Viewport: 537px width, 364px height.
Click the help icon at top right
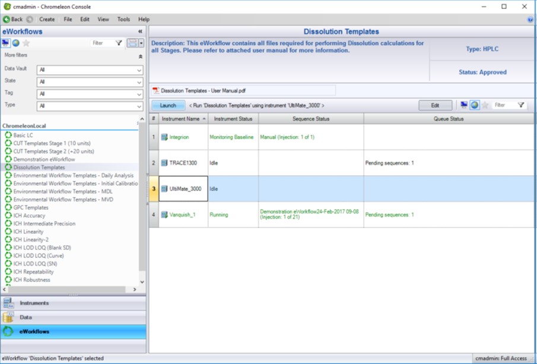[530, 20]
